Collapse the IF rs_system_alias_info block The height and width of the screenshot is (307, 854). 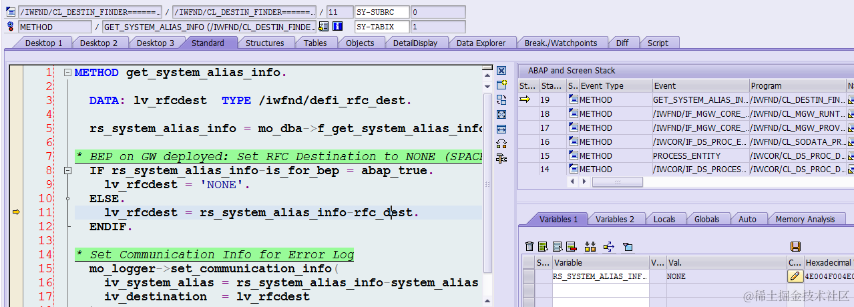pos(67,171)
